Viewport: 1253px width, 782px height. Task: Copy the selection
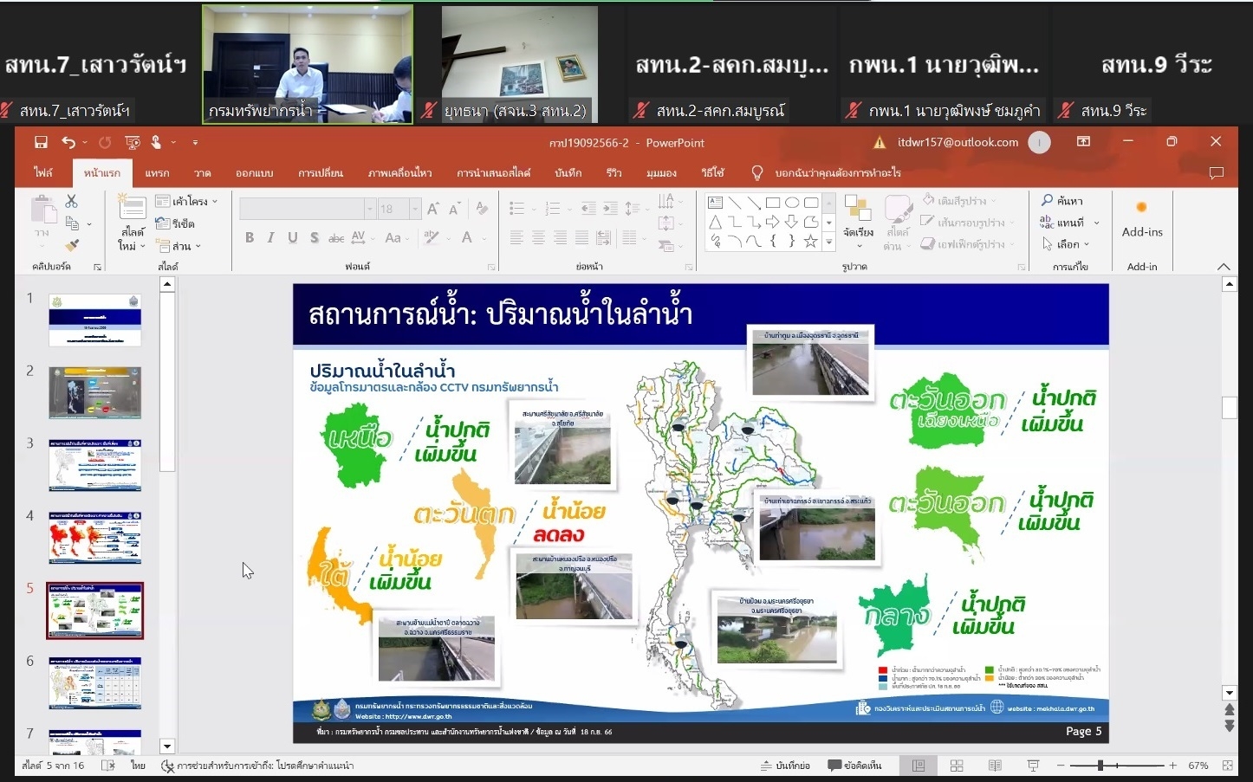click(72, 223)
